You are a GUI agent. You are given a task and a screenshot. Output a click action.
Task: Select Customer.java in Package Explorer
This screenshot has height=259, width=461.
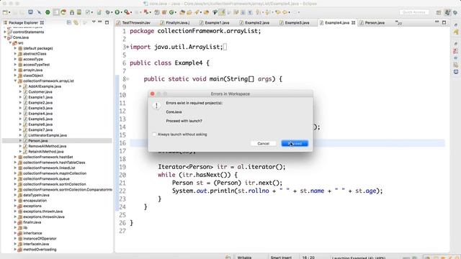pyautogui.click(x=40, y=92)
